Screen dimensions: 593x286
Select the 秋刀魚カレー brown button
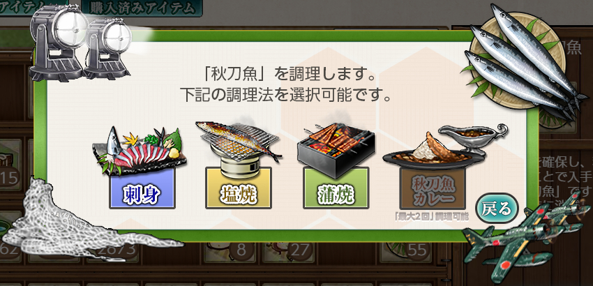(433, 189)
